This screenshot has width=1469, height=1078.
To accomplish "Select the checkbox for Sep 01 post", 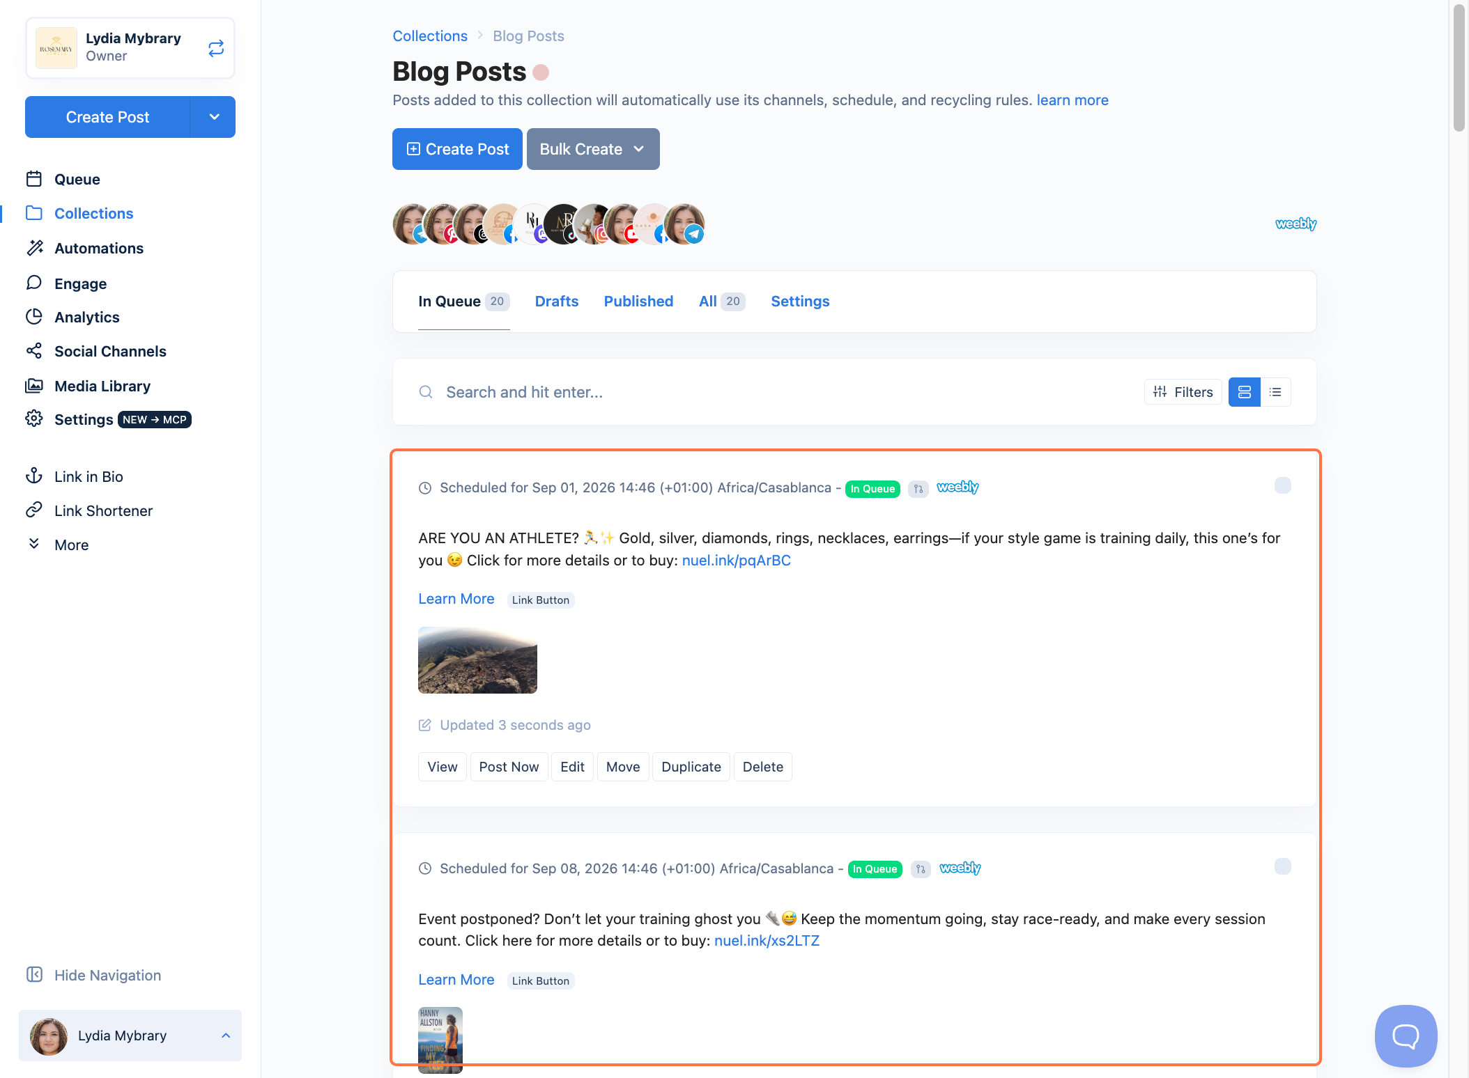I will click(1282, 485).
